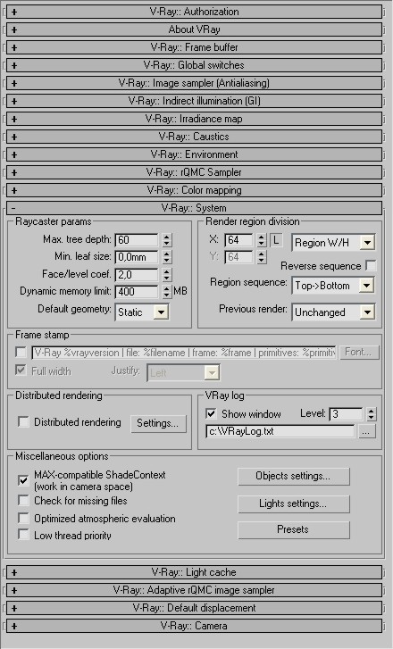Image resolution: width=393 pixels, height=649 pixels.
Task: Expand the V-Ray:: Light cache rollout
Action: click(x=194, y=572)
